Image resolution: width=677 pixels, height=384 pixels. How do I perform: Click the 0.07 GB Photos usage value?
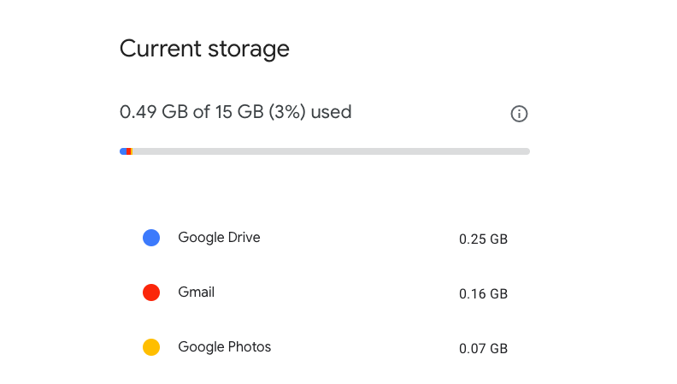click(x=483, y=349)
